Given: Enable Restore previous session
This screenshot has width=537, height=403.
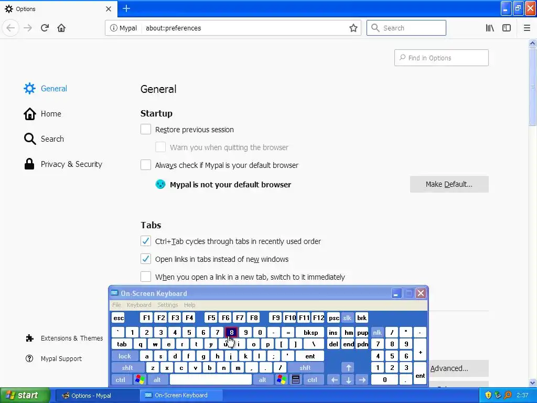Looking at the screenshot, I should point(146,129).
